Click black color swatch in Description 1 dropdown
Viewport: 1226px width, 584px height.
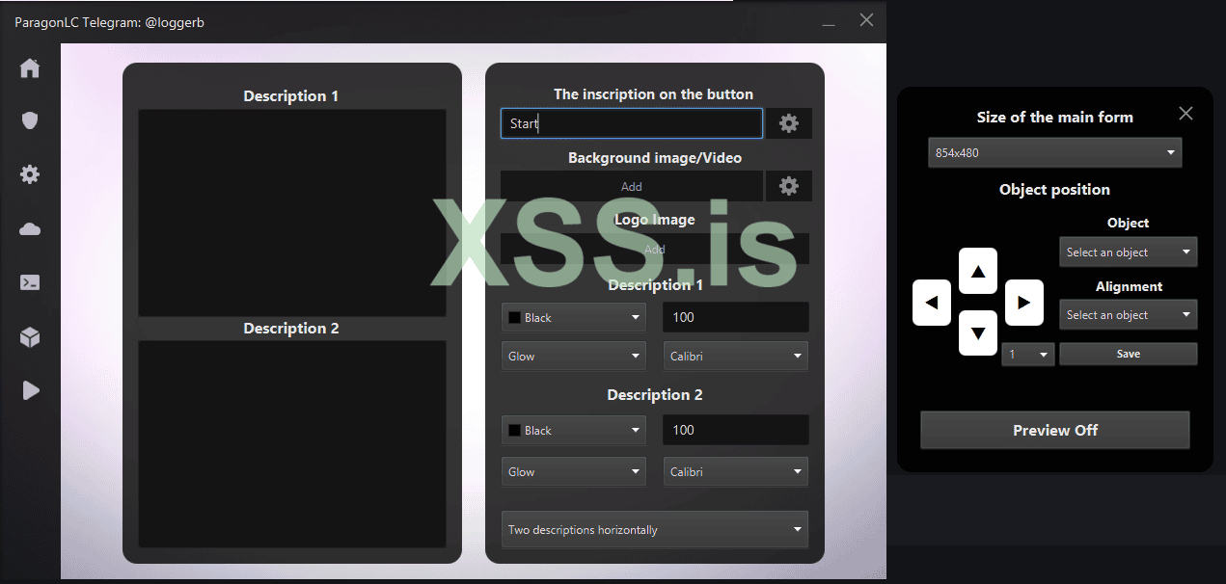coord(514,318)
